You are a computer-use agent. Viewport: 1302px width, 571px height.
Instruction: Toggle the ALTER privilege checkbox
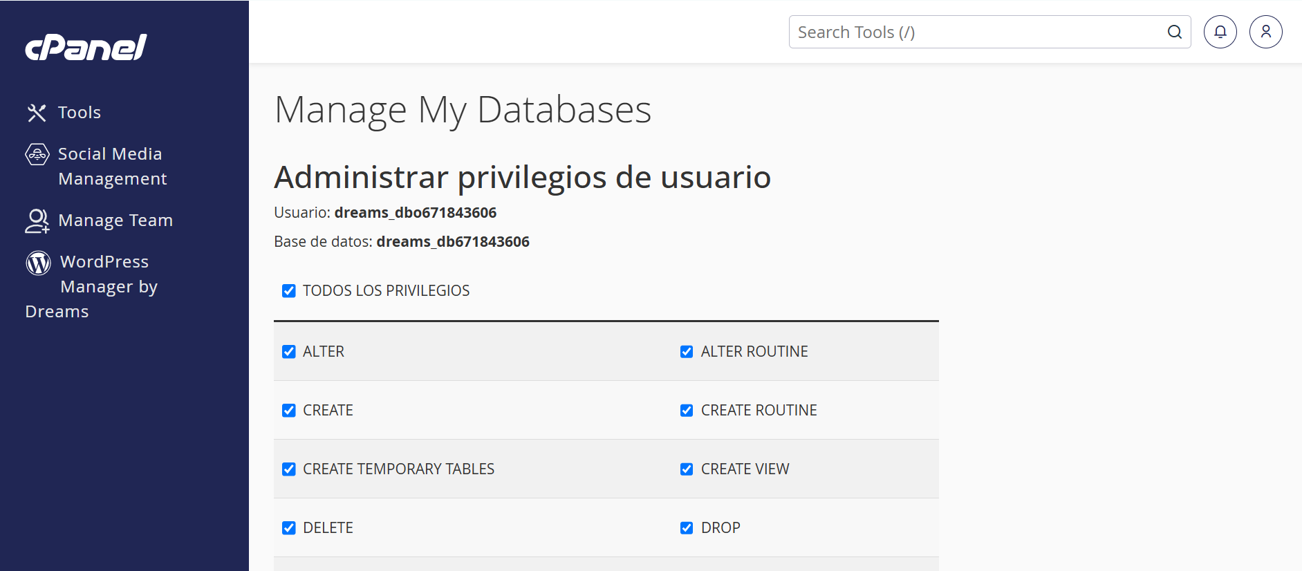click(x=289, y=352)
